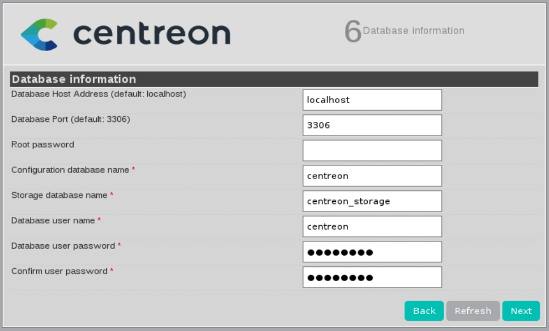Click the Centreon logo icon
Screen dimensions: 549x331
coord(40,33)
